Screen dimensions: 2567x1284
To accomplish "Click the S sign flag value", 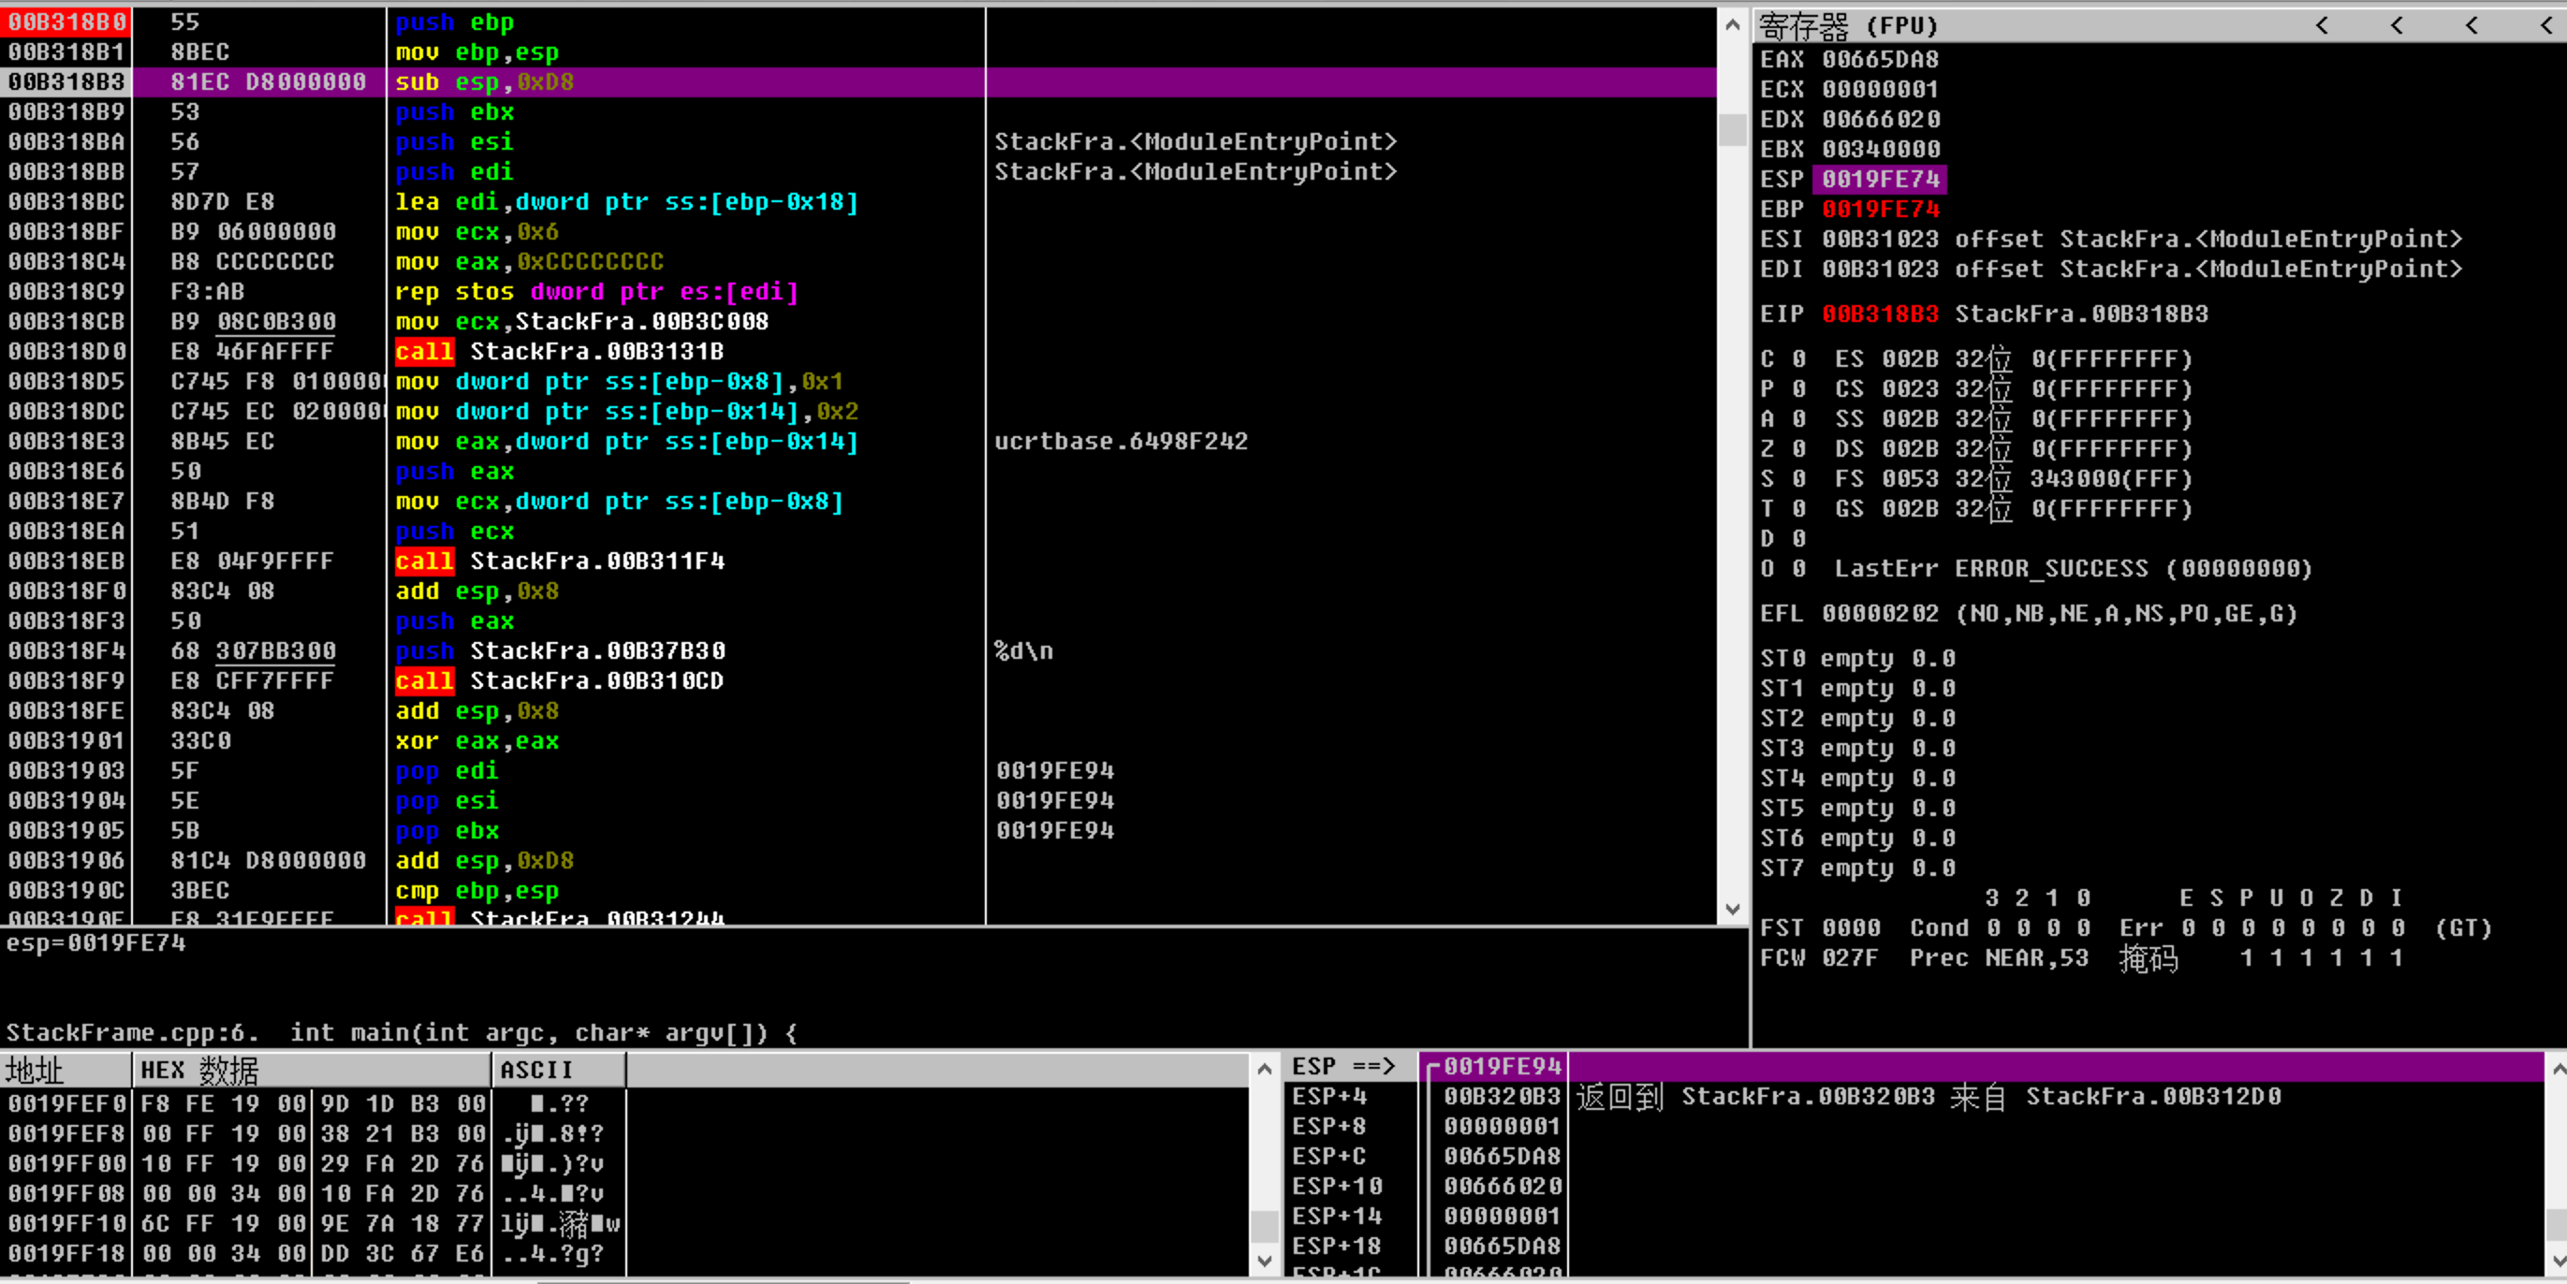I will click(x=1798, y=478).
